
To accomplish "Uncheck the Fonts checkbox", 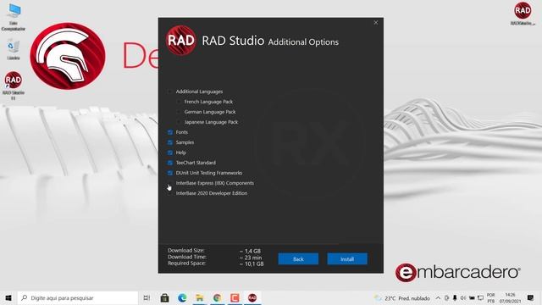I will [x=169, y=132].
